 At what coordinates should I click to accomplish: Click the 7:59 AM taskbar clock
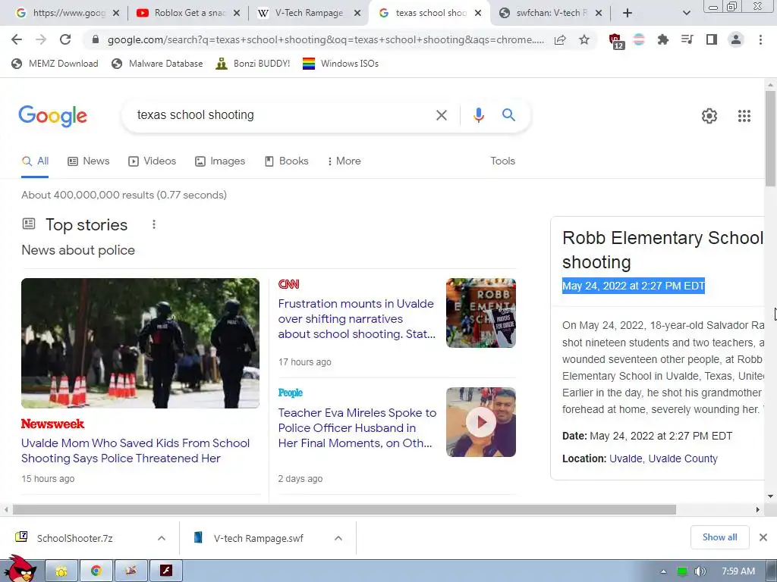point(738,571)
